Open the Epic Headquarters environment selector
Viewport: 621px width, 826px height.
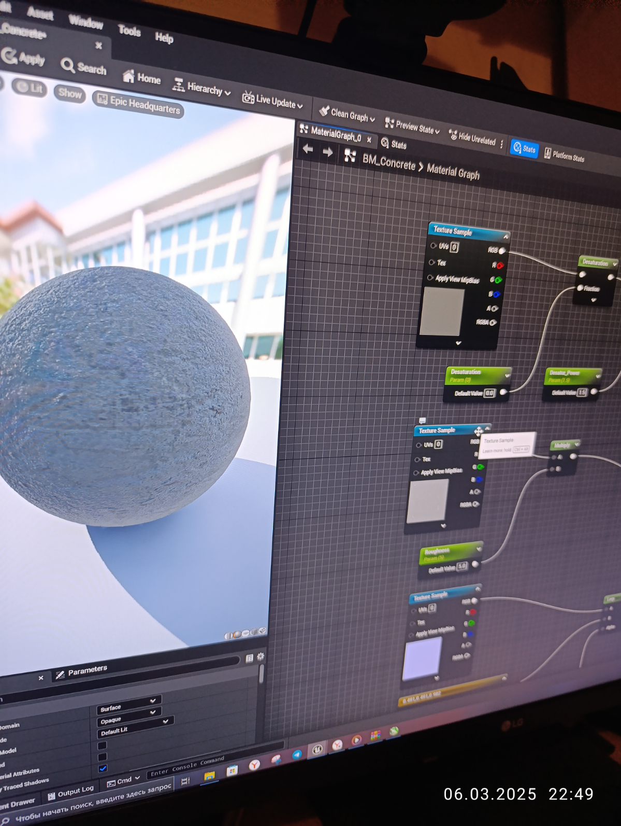point(138,104)
